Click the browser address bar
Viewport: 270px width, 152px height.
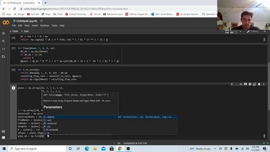point(117,9)
